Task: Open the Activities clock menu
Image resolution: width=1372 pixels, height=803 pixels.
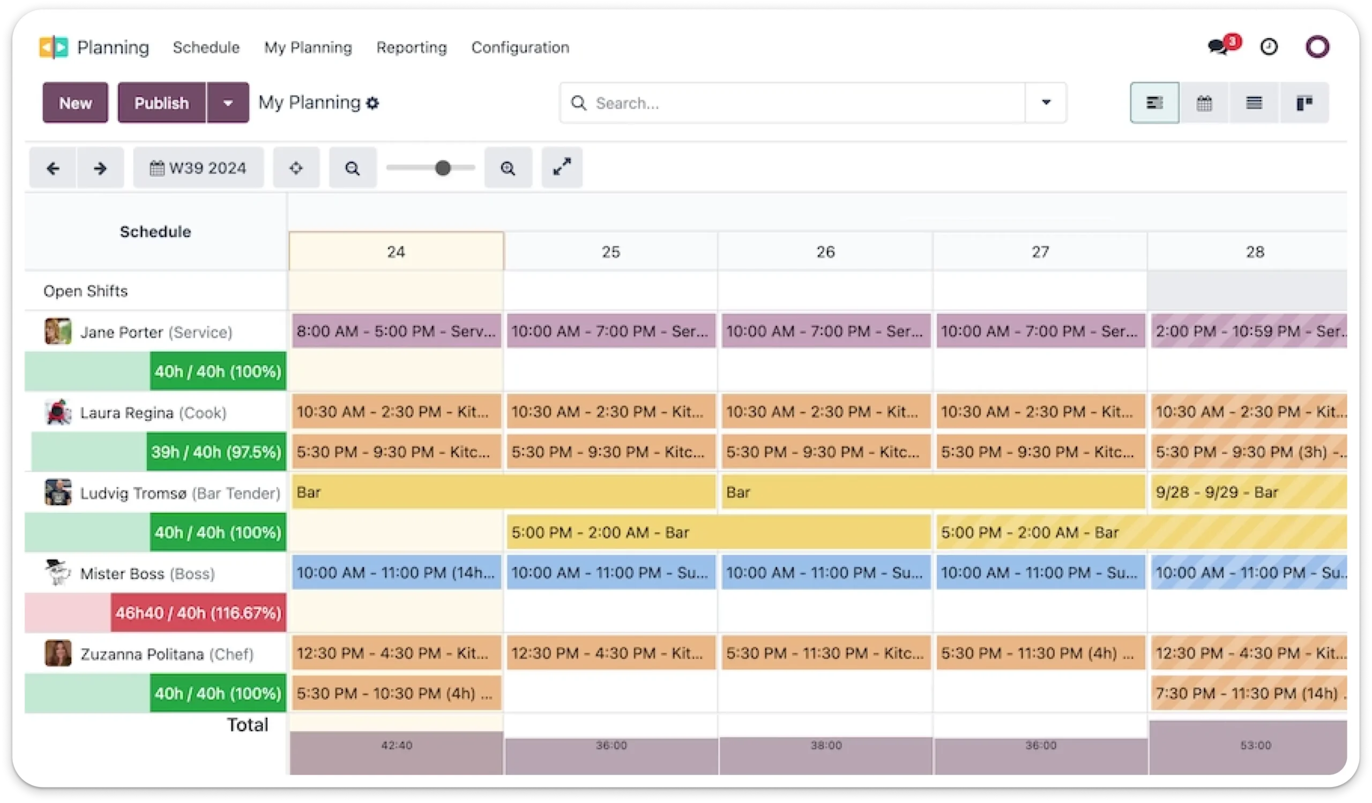Action: [x=1269, y=47]
